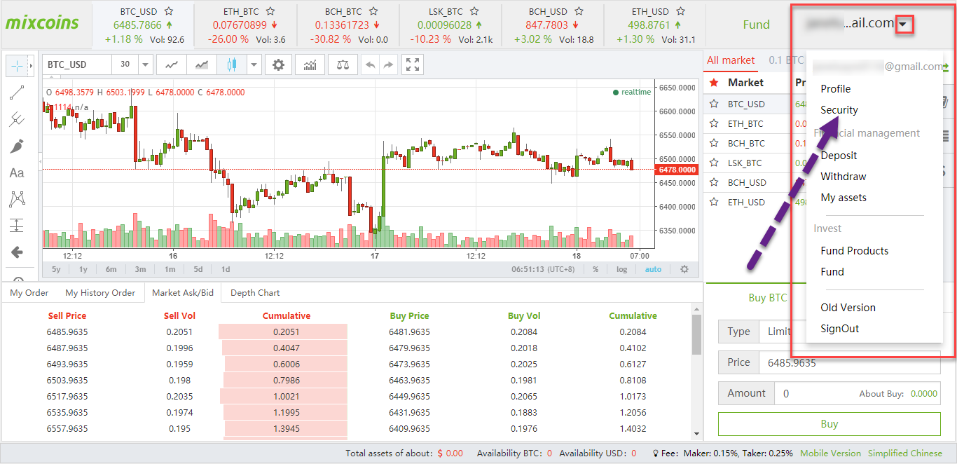This screenshot has width=957, height=464.
Task: Click SignOut in the account menu
Action: [840, 329]
